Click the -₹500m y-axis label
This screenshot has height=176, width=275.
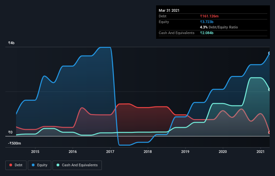coord(14,143)
